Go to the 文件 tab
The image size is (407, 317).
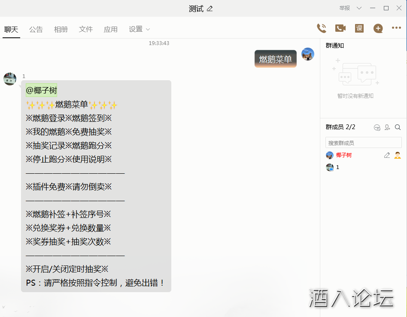tap(86, 29)
